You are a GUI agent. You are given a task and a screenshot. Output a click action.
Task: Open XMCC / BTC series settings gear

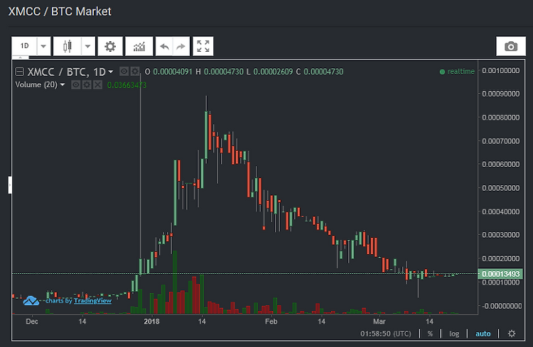click(135, 71)
